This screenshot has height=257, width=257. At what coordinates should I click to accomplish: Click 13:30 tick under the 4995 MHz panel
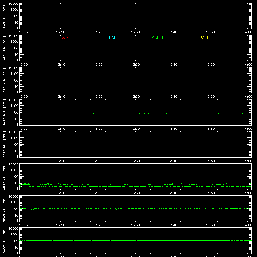(135, 193)
